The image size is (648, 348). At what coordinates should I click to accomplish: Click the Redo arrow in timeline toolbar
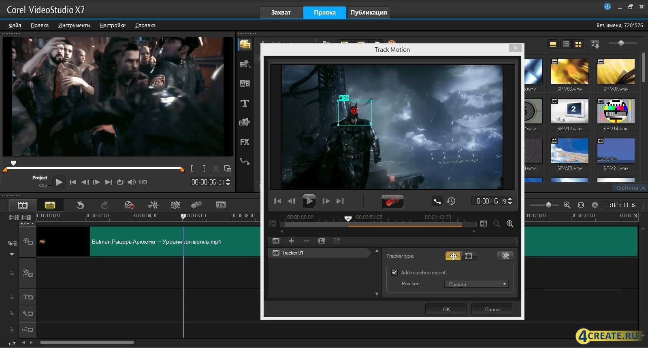tap(104, 205)
